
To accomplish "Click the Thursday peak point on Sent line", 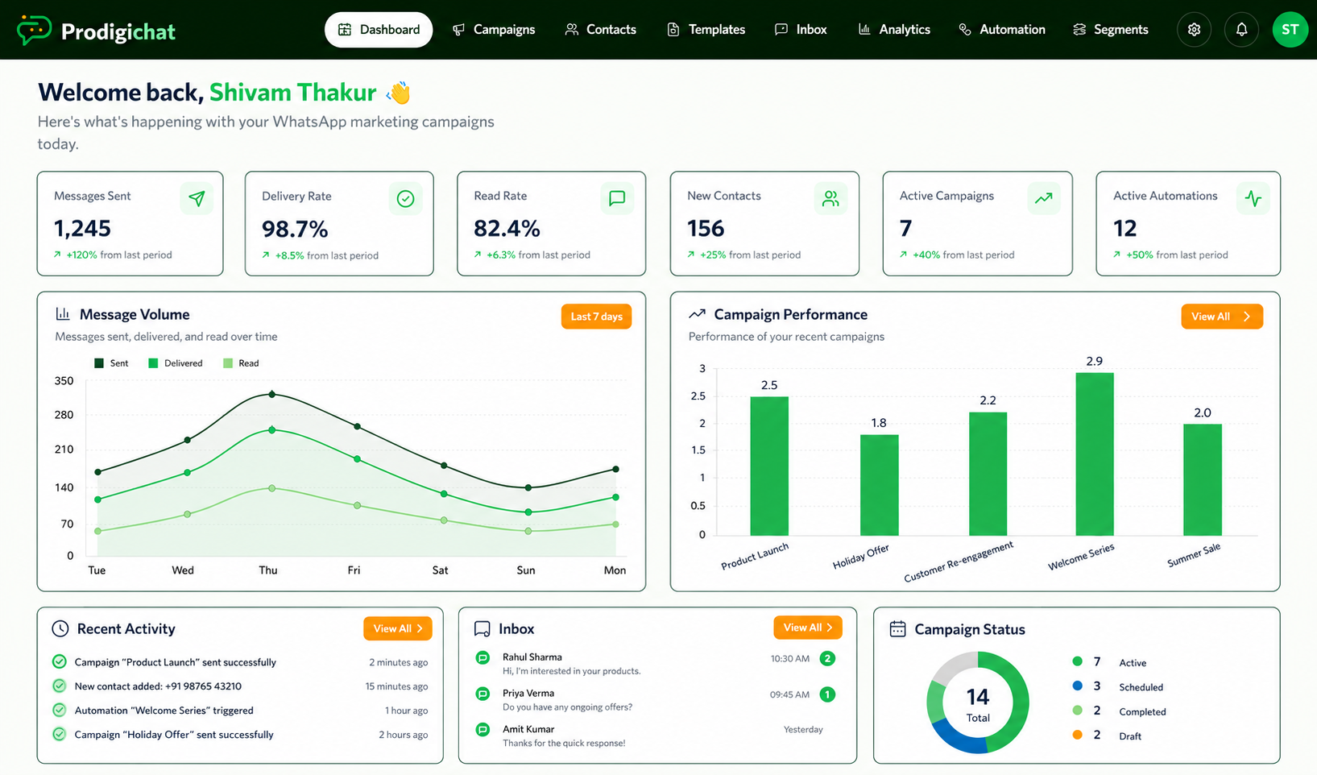I will coord(272,394).
